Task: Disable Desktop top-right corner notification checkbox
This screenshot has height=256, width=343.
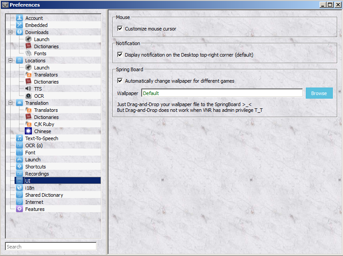Action: pos(120,54)
